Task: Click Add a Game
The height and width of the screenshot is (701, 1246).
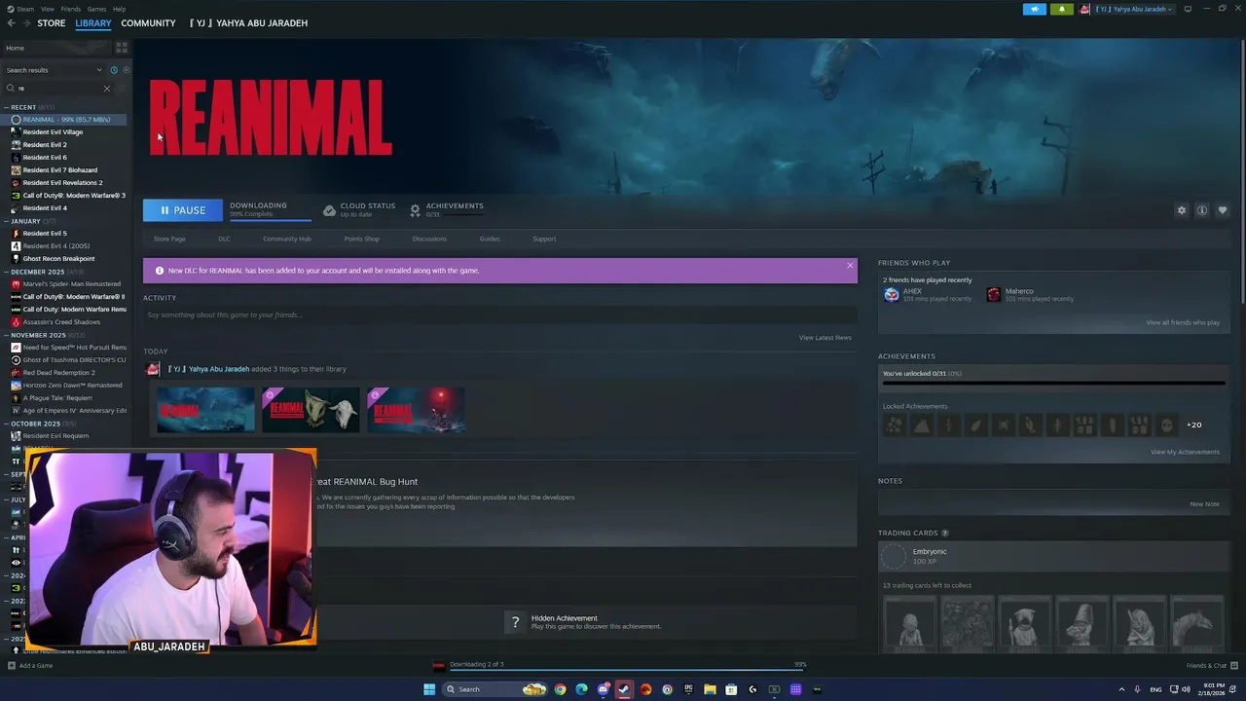Action: (x=30, y=666)
